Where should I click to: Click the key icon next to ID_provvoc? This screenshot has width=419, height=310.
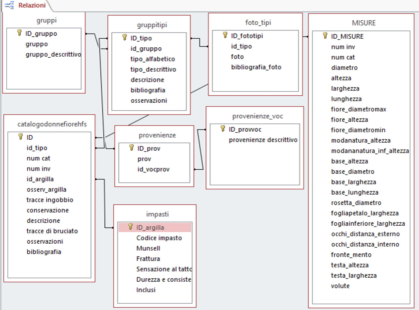(x=223, y=129)
